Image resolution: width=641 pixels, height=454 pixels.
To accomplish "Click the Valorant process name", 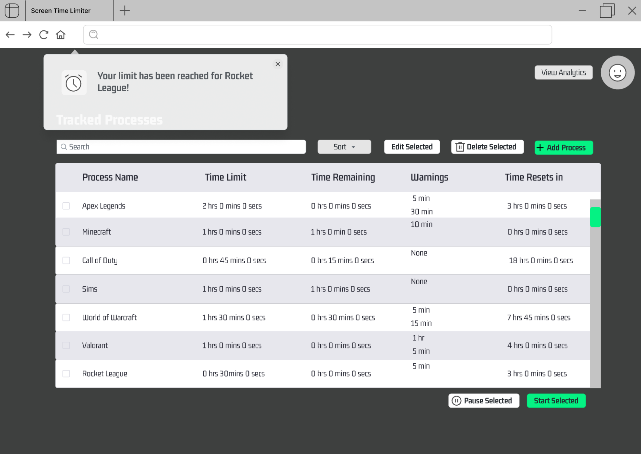I will pyautogui.click(x=95, y=345).
